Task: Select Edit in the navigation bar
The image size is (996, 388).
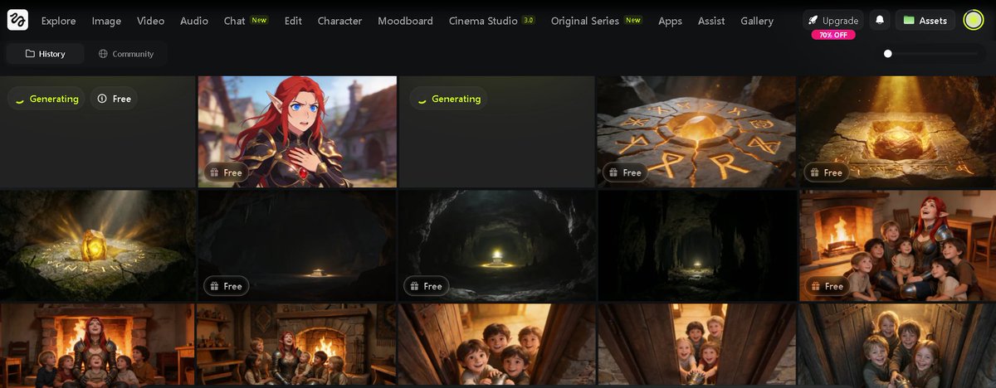Action: (x=293, y=21)
